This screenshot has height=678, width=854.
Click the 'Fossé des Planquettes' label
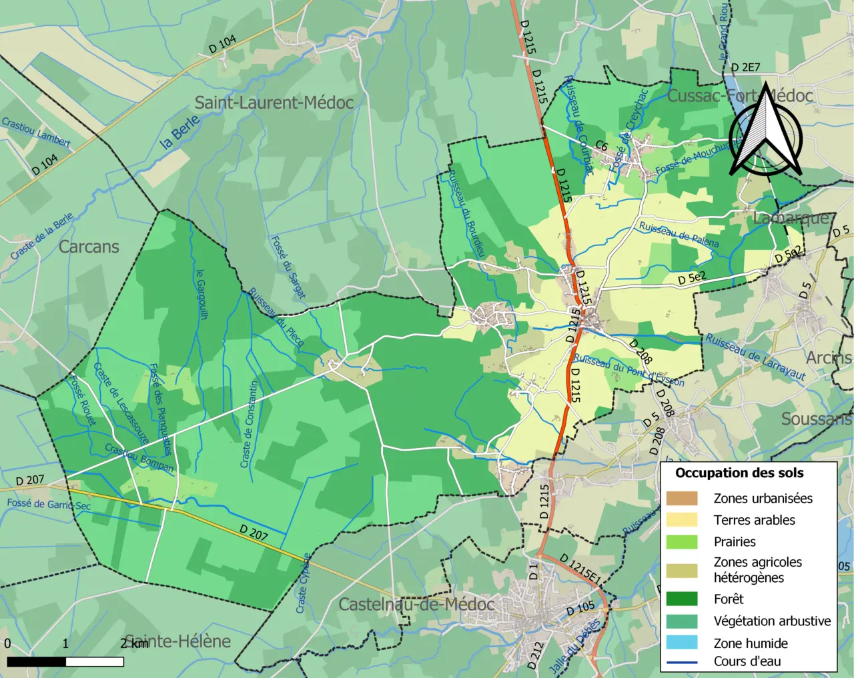(160, 409)
